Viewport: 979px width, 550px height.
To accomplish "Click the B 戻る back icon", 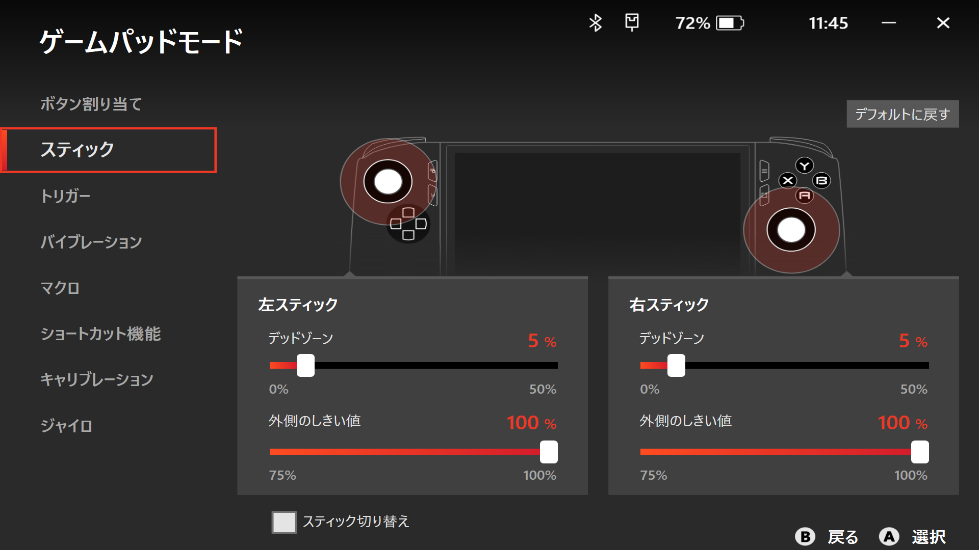I will click(x=805, y=536).
